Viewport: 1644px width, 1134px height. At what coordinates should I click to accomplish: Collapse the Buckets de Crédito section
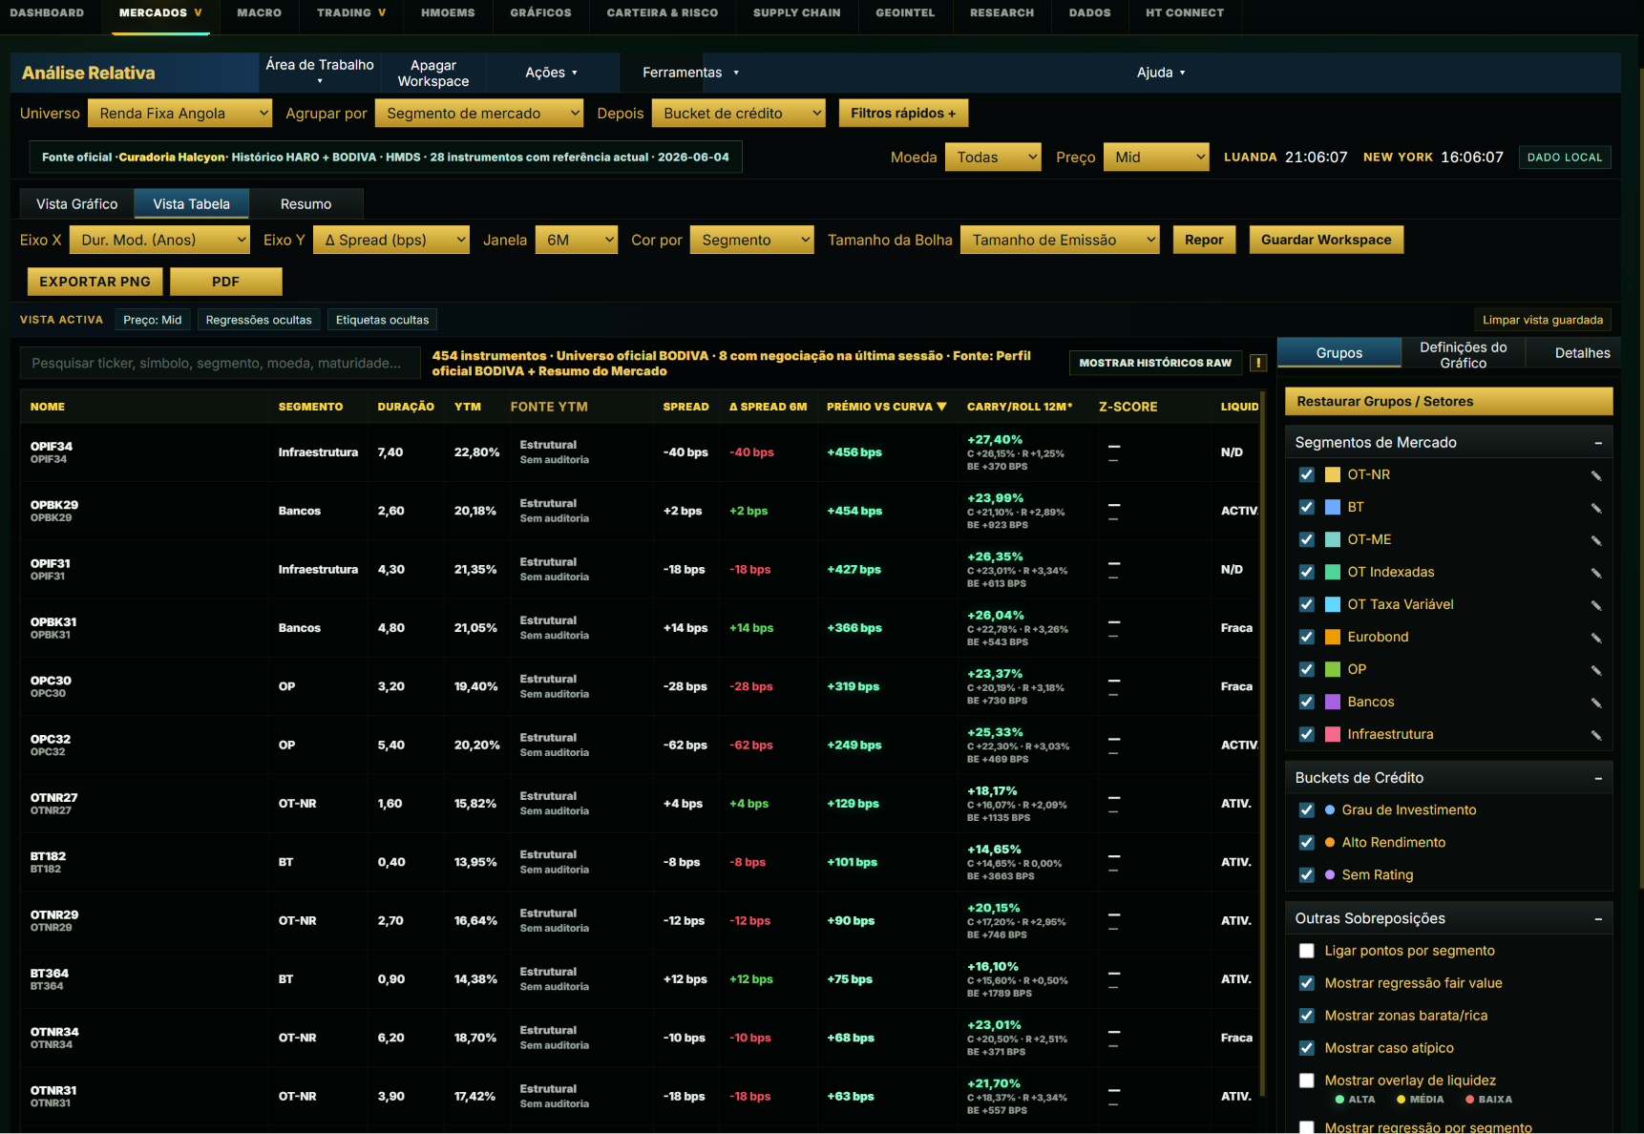pos(1597,778)
